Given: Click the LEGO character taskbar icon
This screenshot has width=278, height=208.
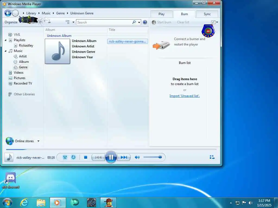Looking at the screenshot, I should 108,203.
